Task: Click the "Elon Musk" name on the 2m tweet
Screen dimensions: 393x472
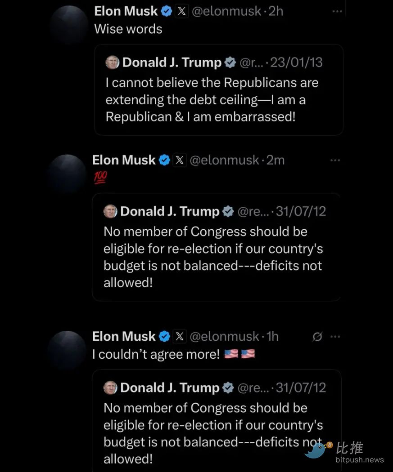Action: tap(124, 160)
